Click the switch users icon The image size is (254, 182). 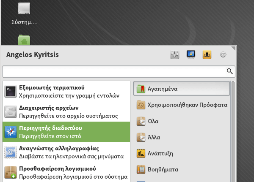point(207,54)
